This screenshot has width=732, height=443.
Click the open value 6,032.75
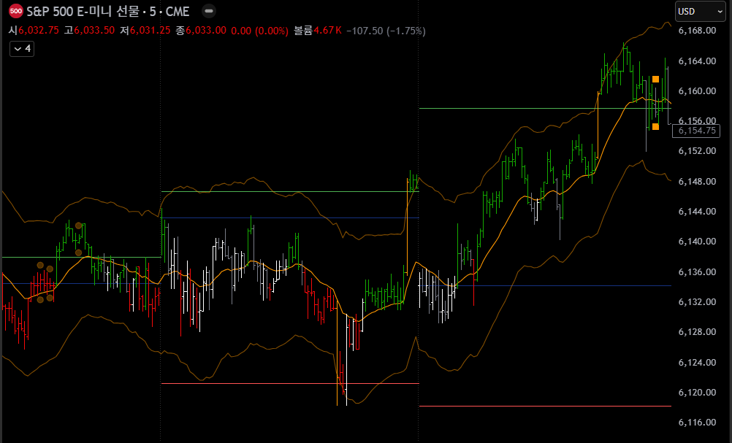click(39, 31)
